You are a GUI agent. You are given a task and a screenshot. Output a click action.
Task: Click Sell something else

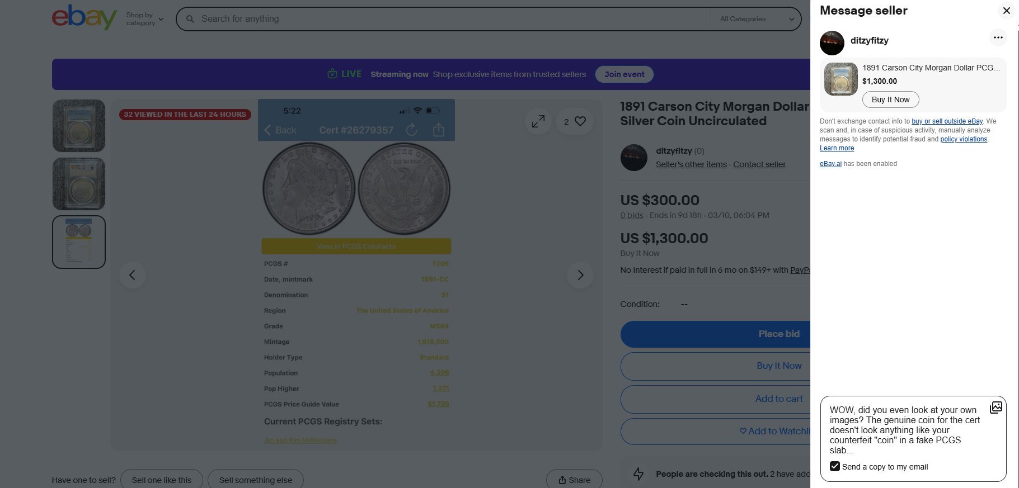[256, 480]
